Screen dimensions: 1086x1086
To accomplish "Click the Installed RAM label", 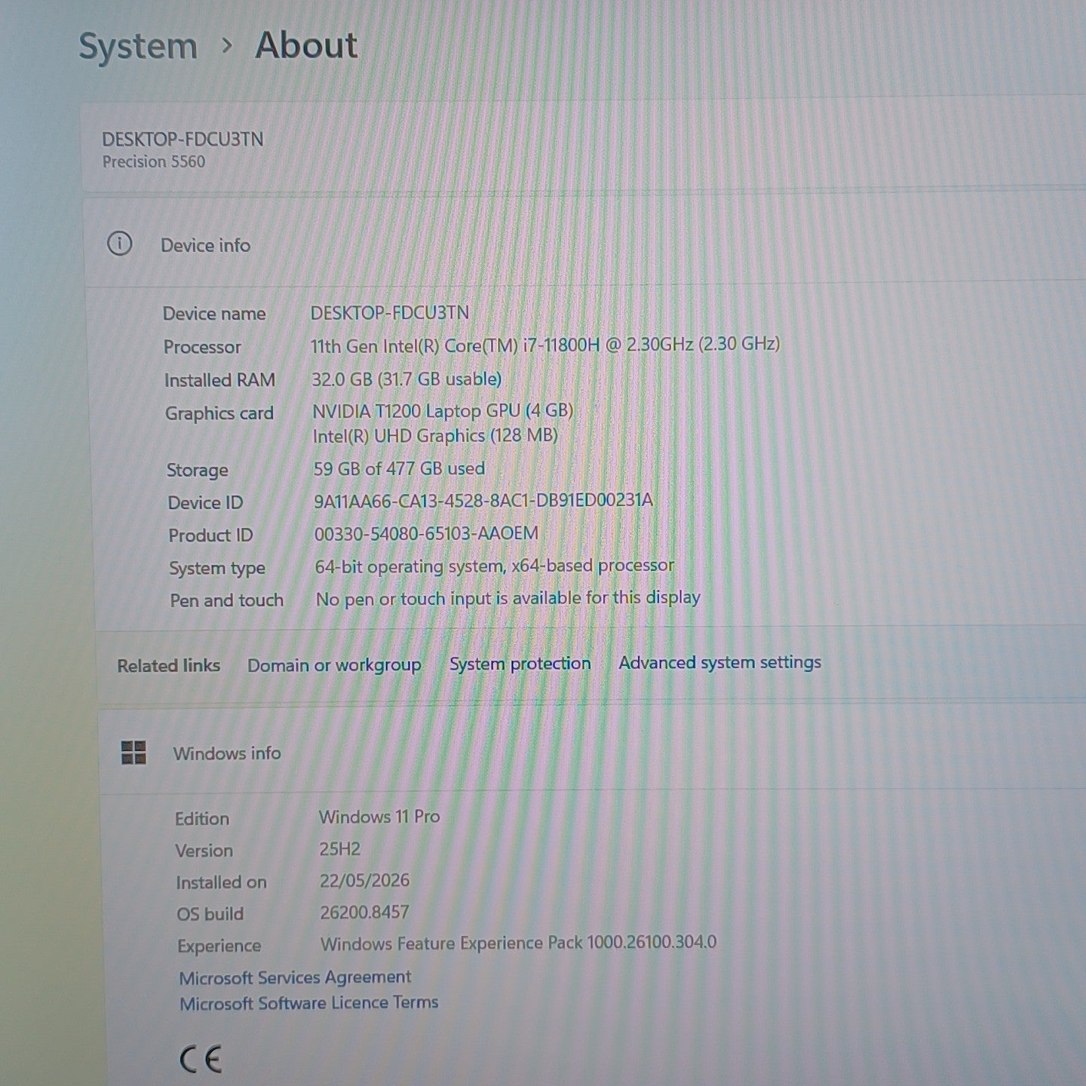I will [219, 380].
